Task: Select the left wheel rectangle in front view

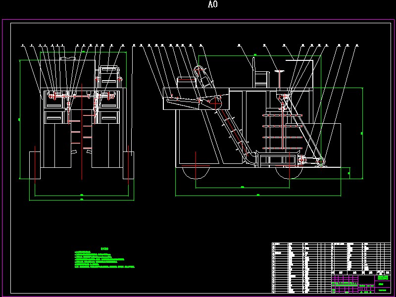Action: 35,165
